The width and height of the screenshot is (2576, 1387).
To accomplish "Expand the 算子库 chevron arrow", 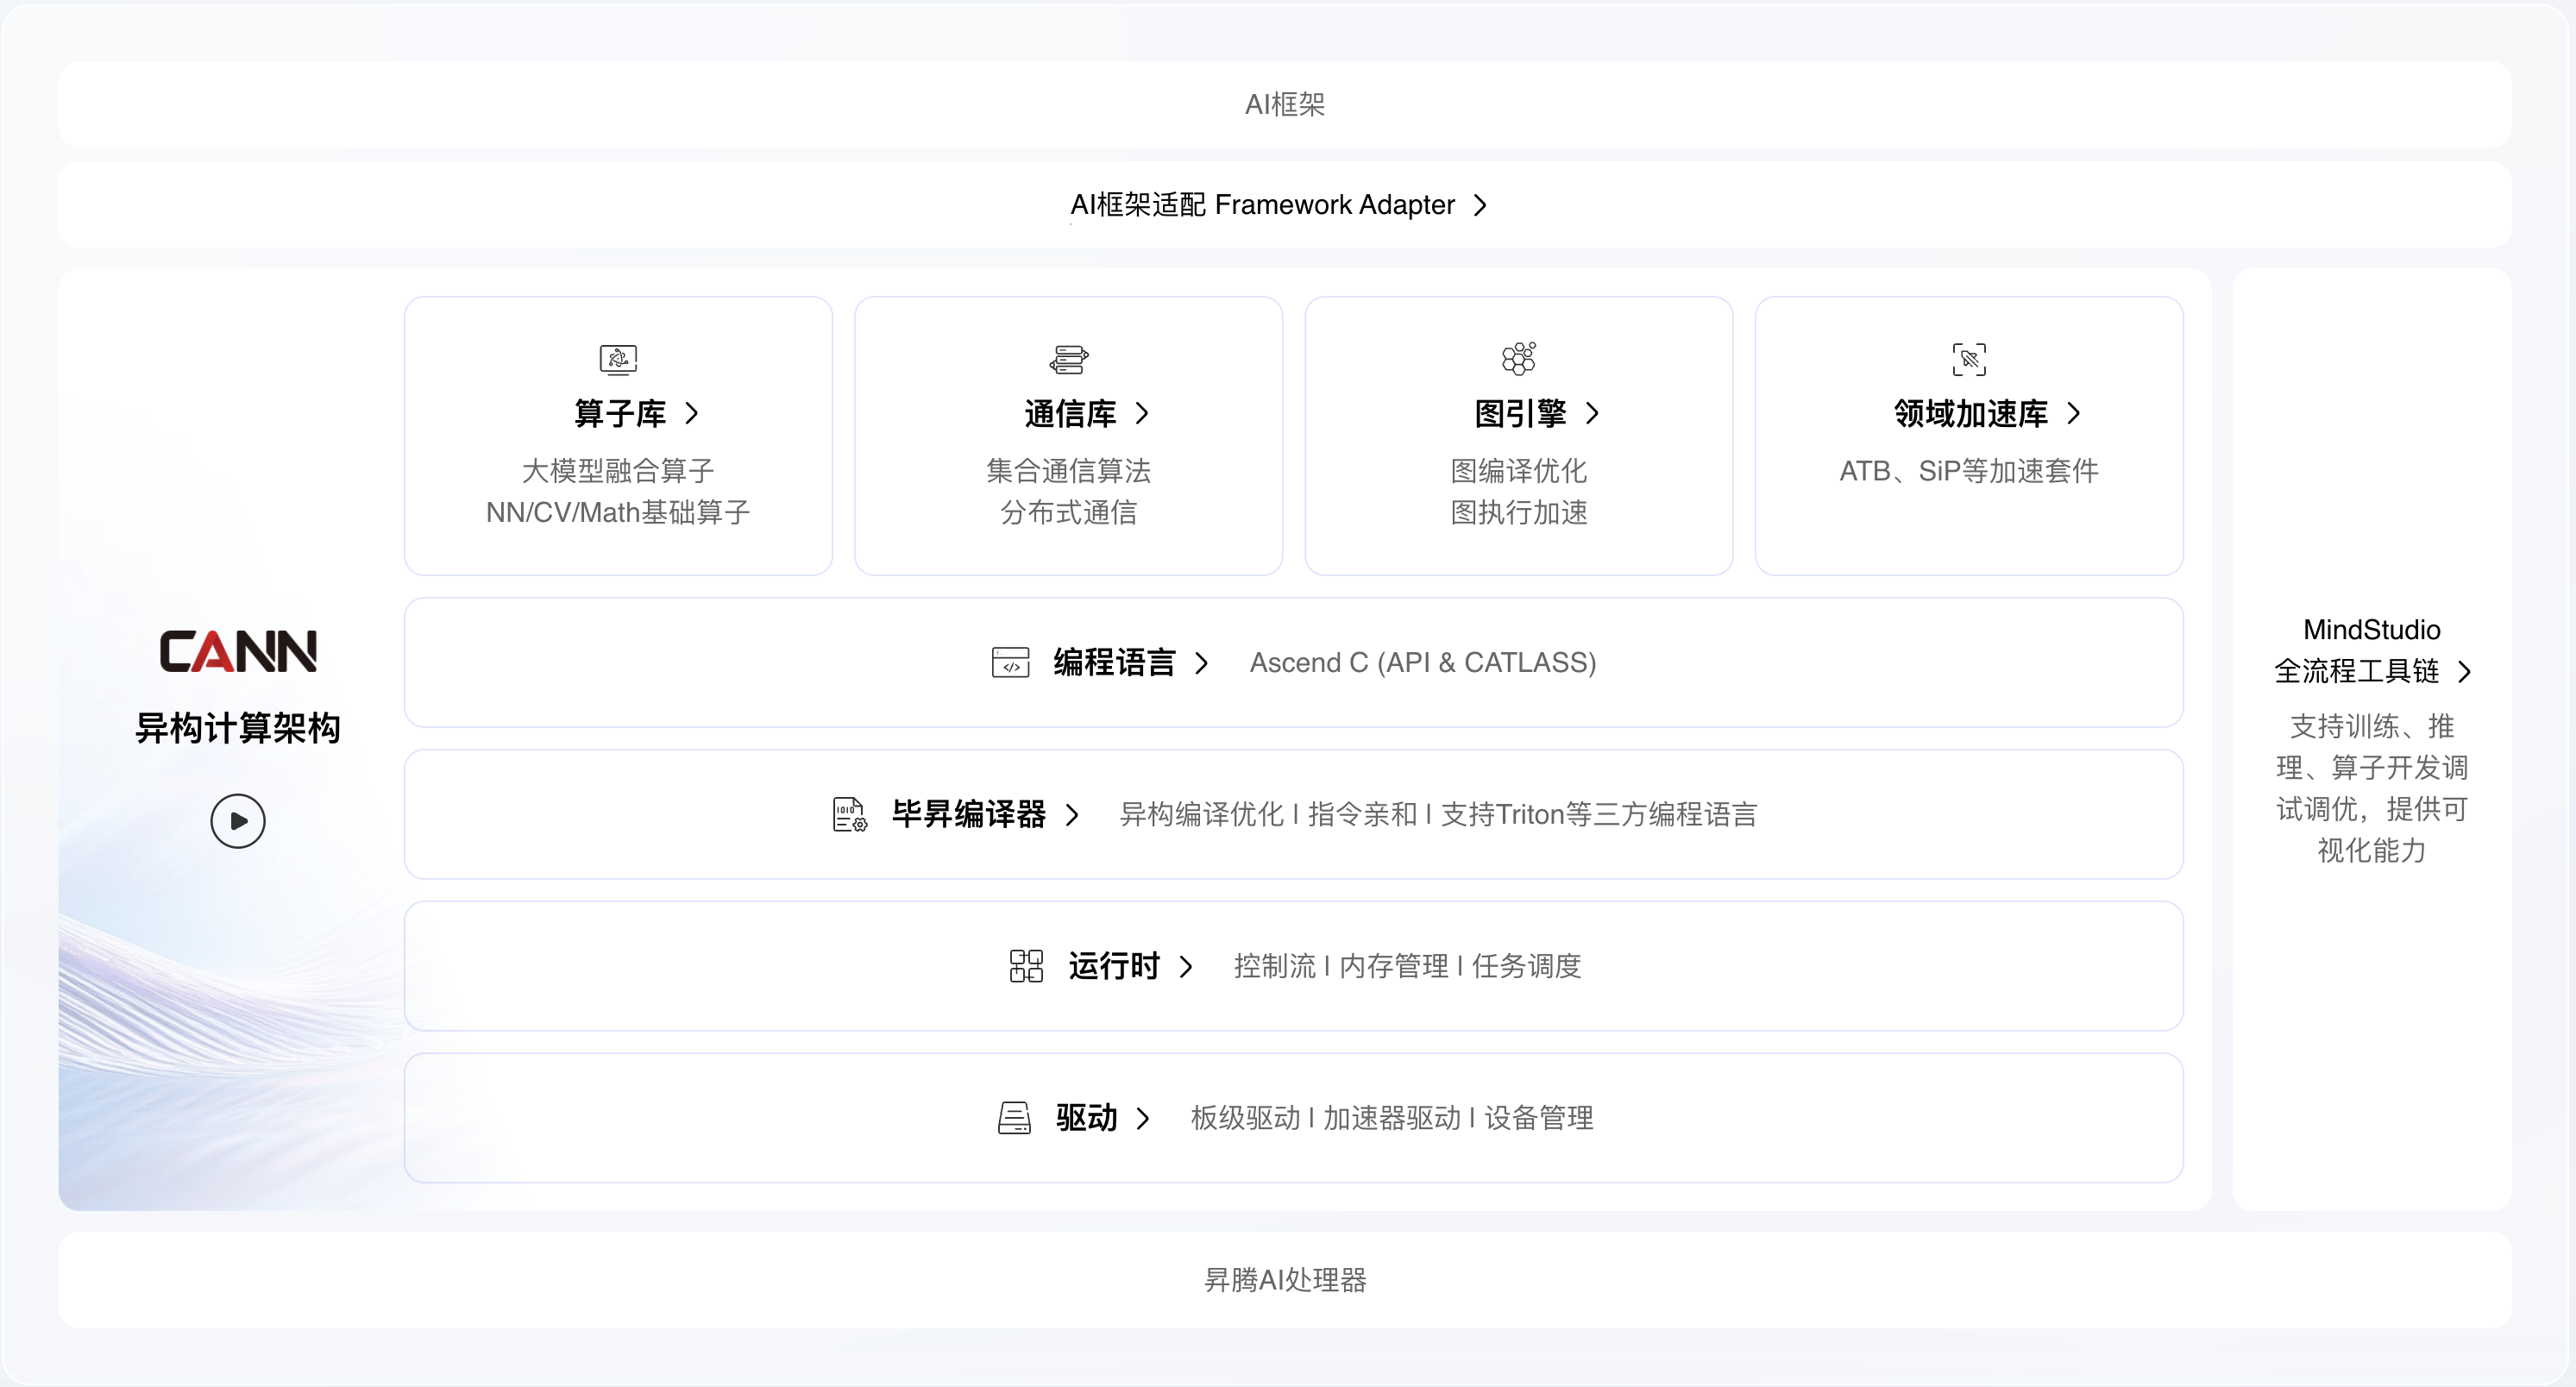I will click(692, 413).
